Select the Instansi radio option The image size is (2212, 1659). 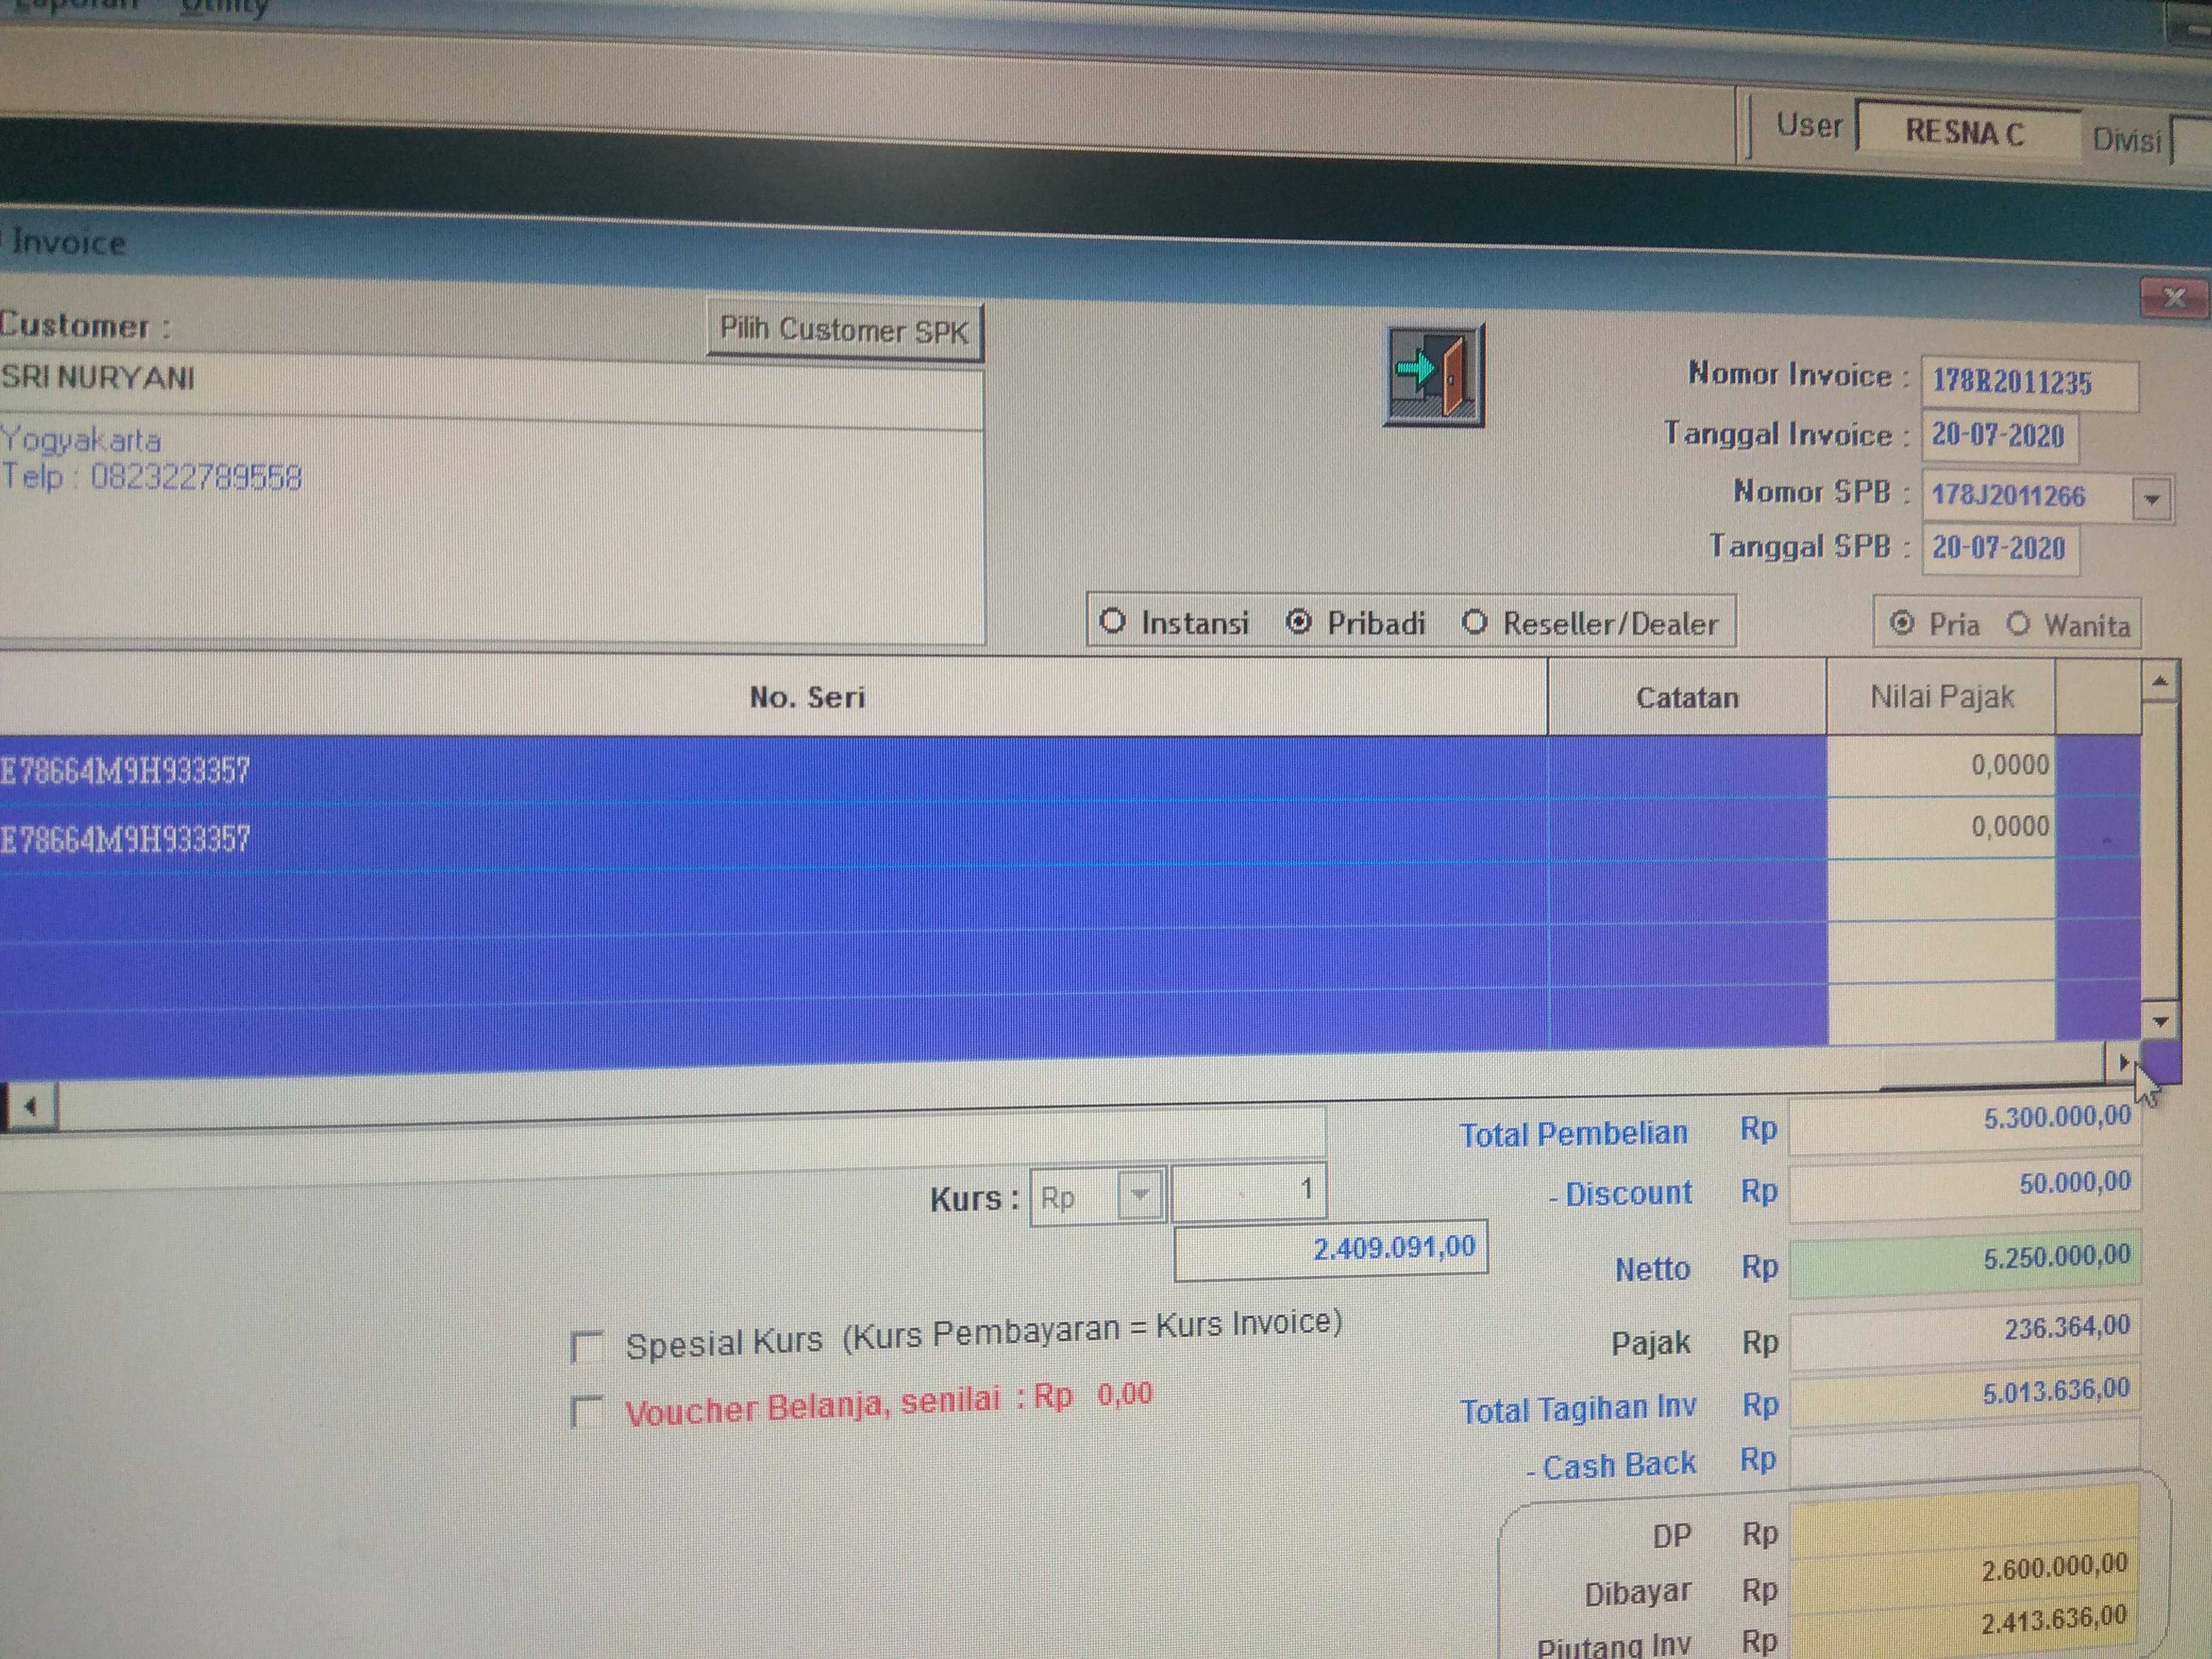pos(1112,621)
